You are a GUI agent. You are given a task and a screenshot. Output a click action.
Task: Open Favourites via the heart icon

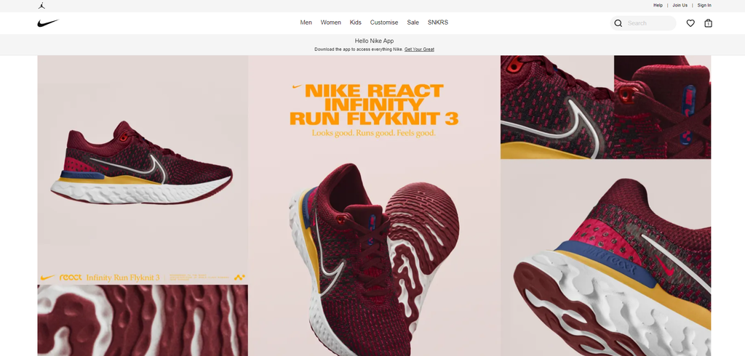690,23
